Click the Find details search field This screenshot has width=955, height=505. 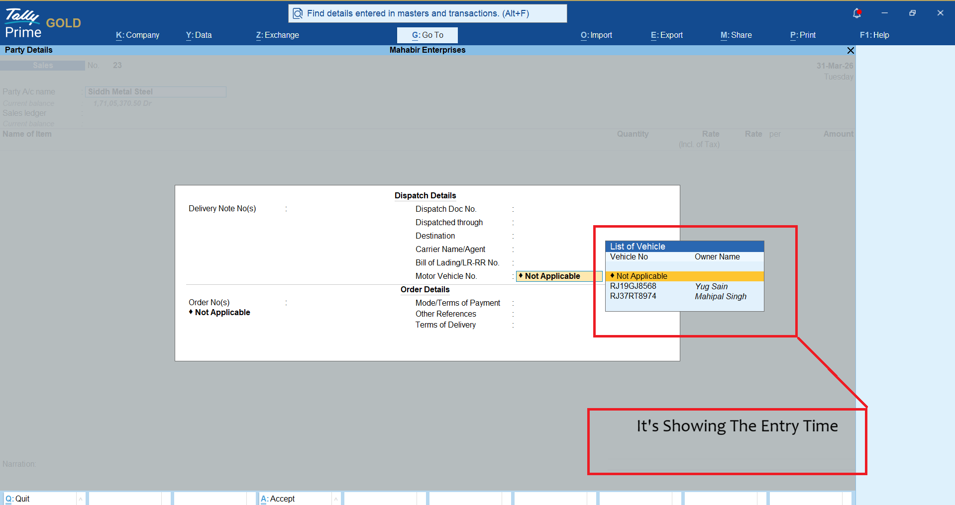pyautogui.click(x=427, y=13)
